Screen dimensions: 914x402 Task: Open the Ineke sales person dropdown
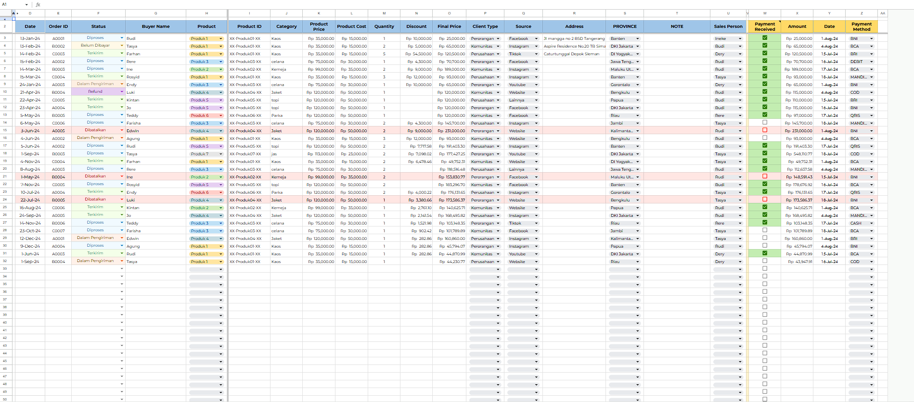click(740, 38)
